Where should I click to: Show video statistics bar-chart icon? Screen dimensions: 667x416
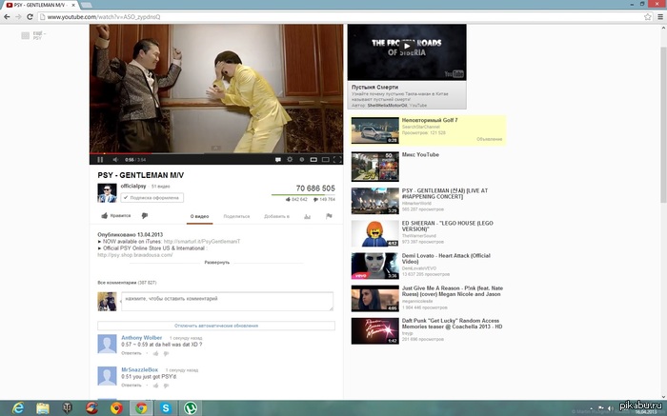pos(307,216)
